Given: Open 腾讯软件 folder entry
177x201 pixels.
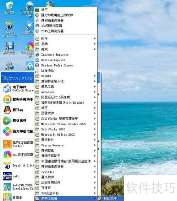Looking at the screenshot, I should click(66, 140).
